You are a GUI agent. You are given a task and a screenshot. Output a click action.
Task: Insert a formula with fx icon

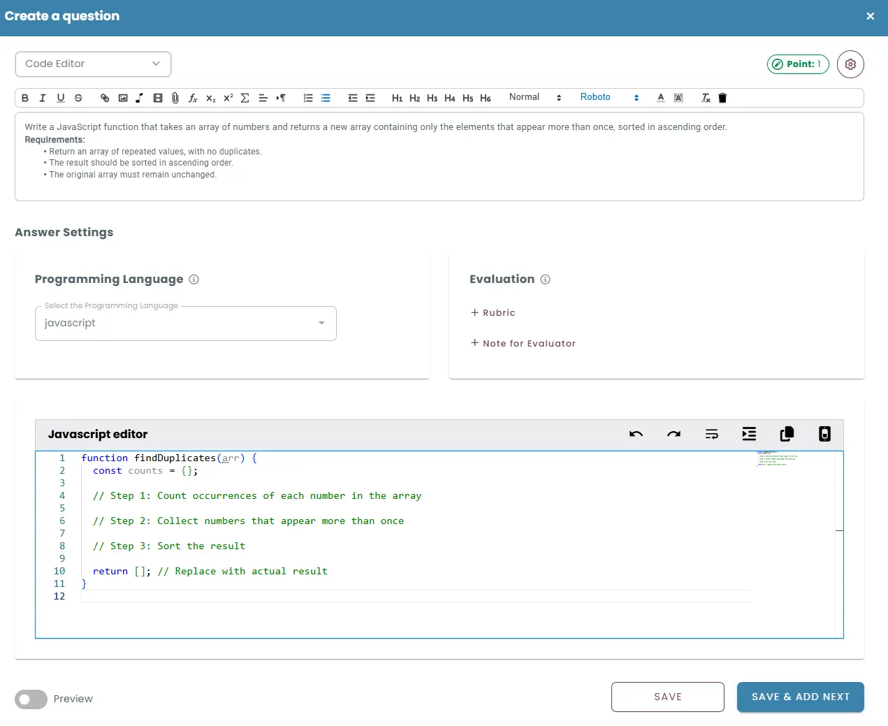pos(193,98)
